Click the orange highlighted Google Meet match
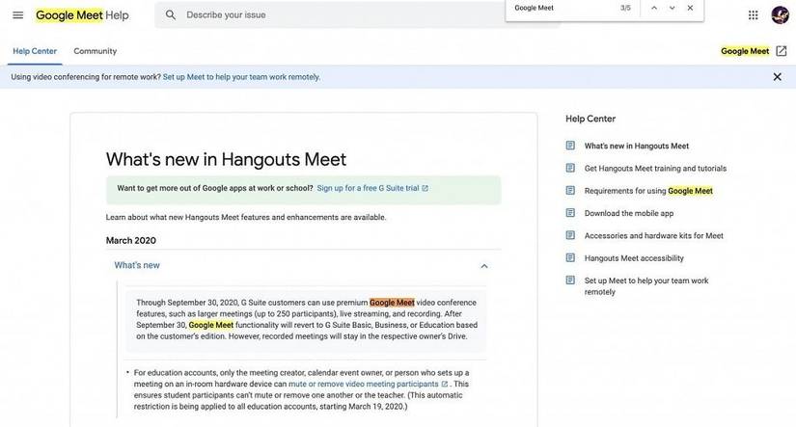Viewport: 796px width, 427px height. (x=392, y=303)
